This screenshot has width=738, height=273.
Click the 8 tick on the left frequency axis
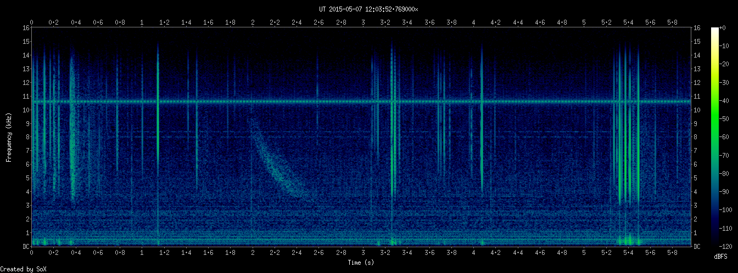(x=27, y=137)
